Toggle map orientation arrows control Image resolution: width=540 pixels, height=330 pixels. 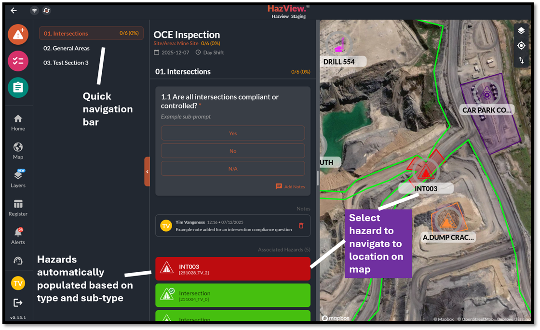pos(521,60)
